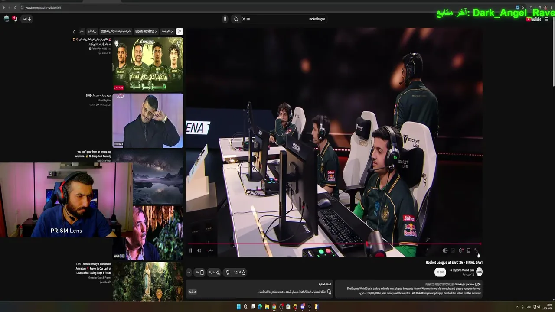Screen dimensions: 555x312
Task: Open the Falcons players recommended video thumbnail
Action: click(148, 65)
